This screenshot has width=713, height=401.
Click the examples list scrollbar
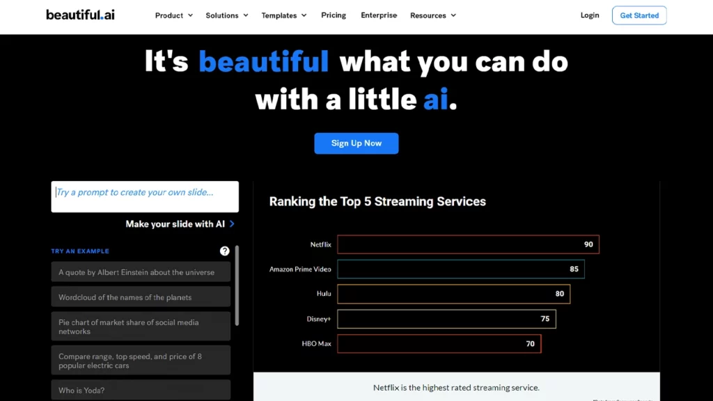click(237, 285)
